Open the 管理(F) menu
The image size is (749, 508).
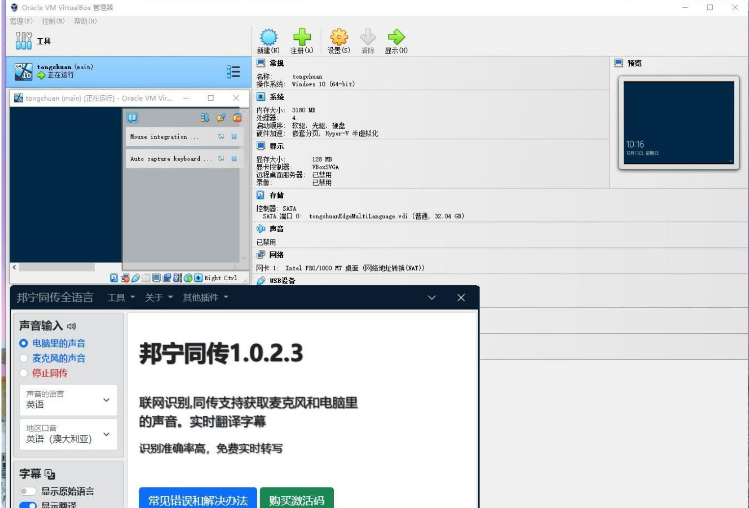(22, 21)
